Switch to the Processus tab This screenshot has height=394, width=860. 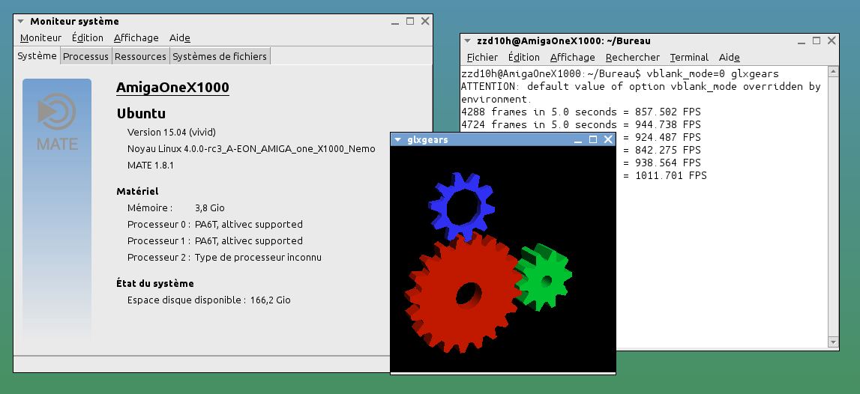click(85, 56)
